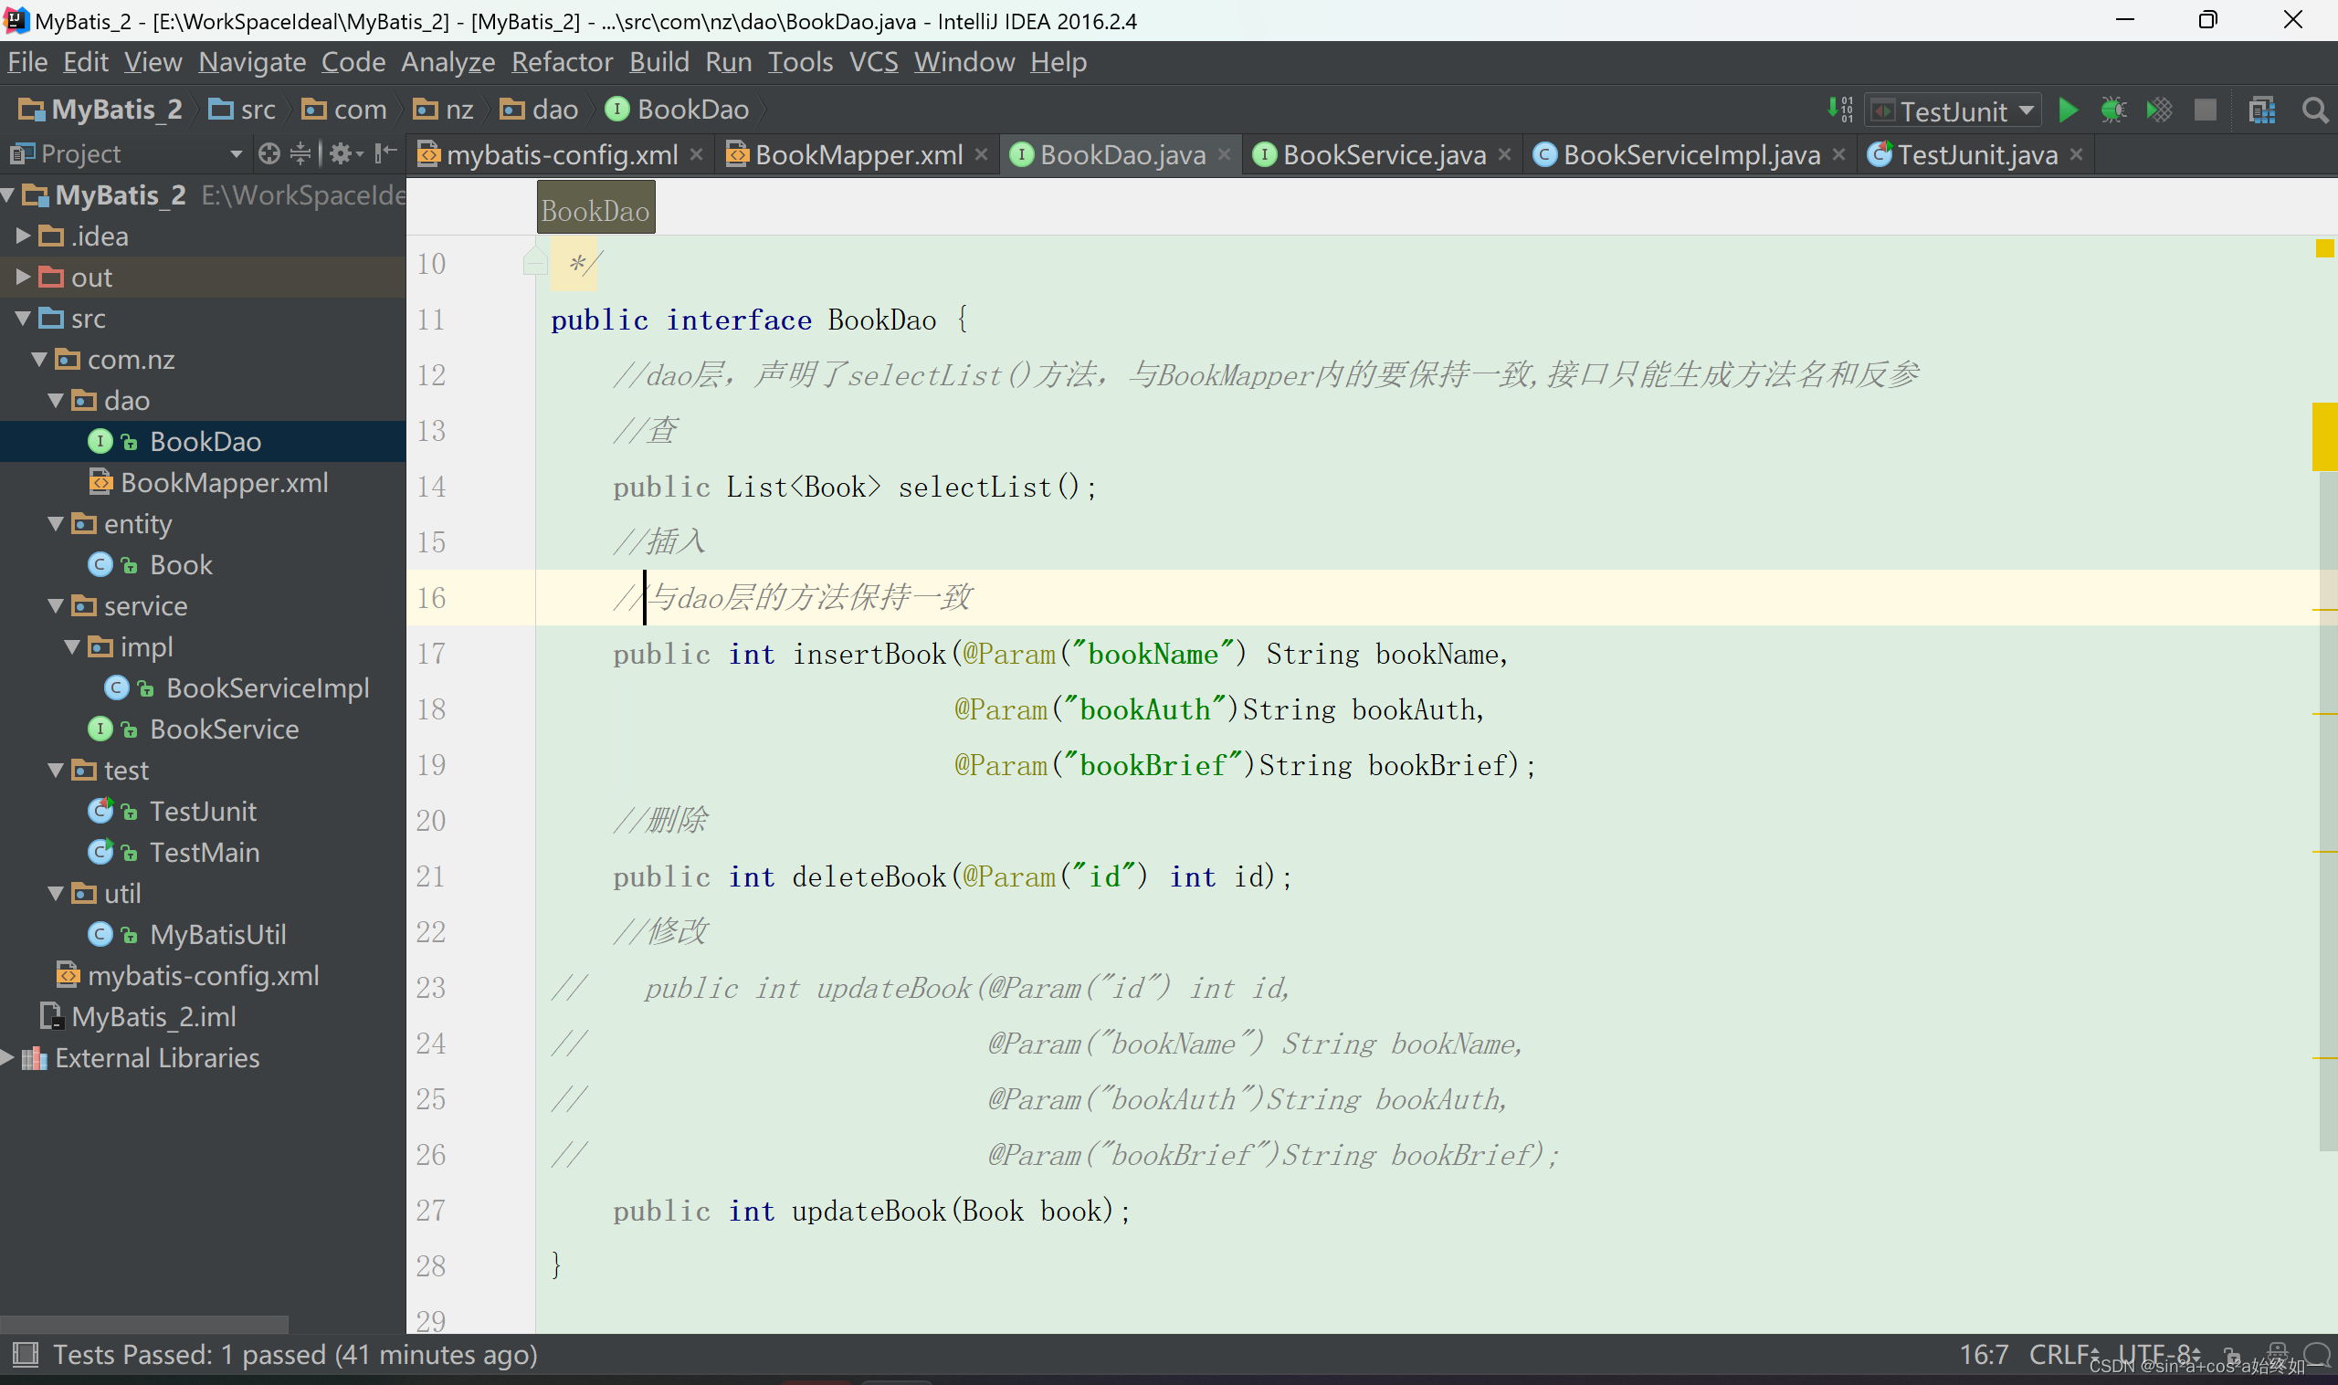Toggle fold marker at line 10 comment
Screen dimensions: 2338x1385
(x=535, y=264)
